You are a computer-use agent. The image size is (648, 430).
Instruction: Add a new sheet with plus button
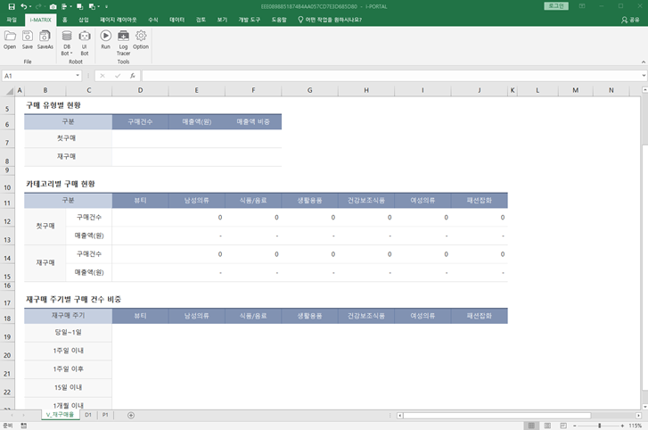pyautogui.click(x=131, y=415)
